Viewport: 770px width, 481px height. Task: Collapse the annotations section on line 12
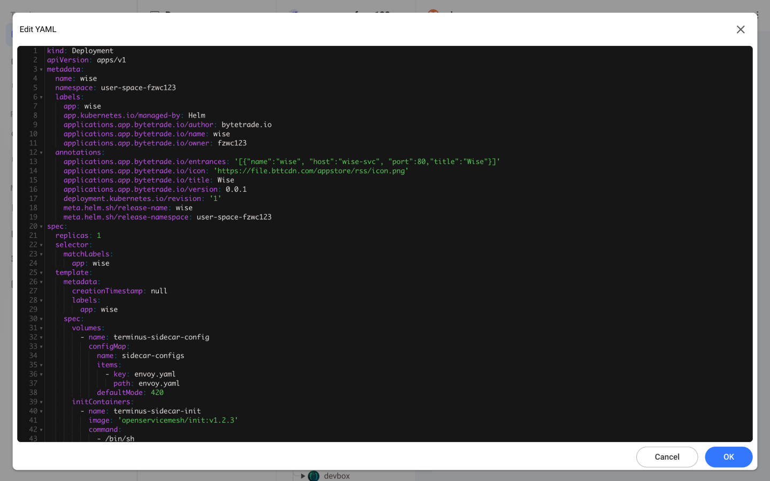point(41,152)
